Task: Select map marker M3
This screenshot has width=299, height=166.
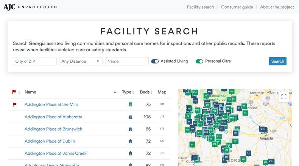Action: point(210,92)
